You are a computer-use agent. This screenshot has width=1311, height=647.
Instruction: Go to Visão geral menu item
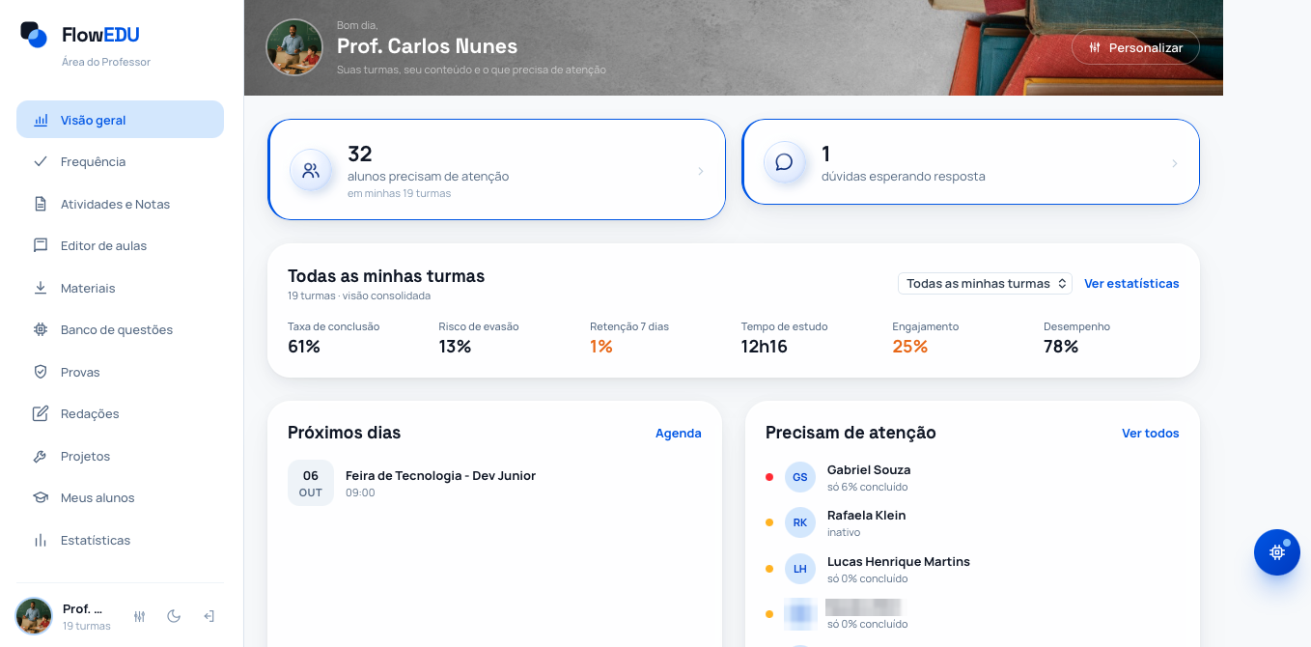pos(120,120)
